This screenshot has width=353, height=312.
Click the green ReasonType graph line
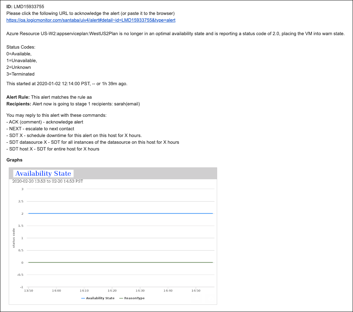pos(120,262)
